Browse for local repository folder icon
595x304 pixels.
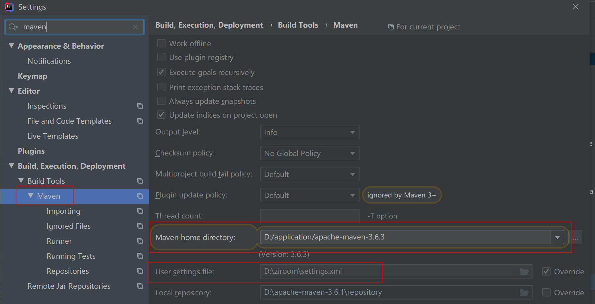(524, 293)
